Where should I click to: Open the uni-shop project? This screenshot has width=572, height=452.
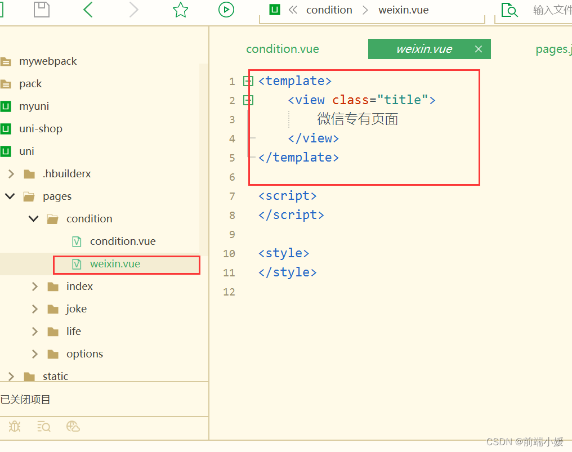click(x=41, y=129)
